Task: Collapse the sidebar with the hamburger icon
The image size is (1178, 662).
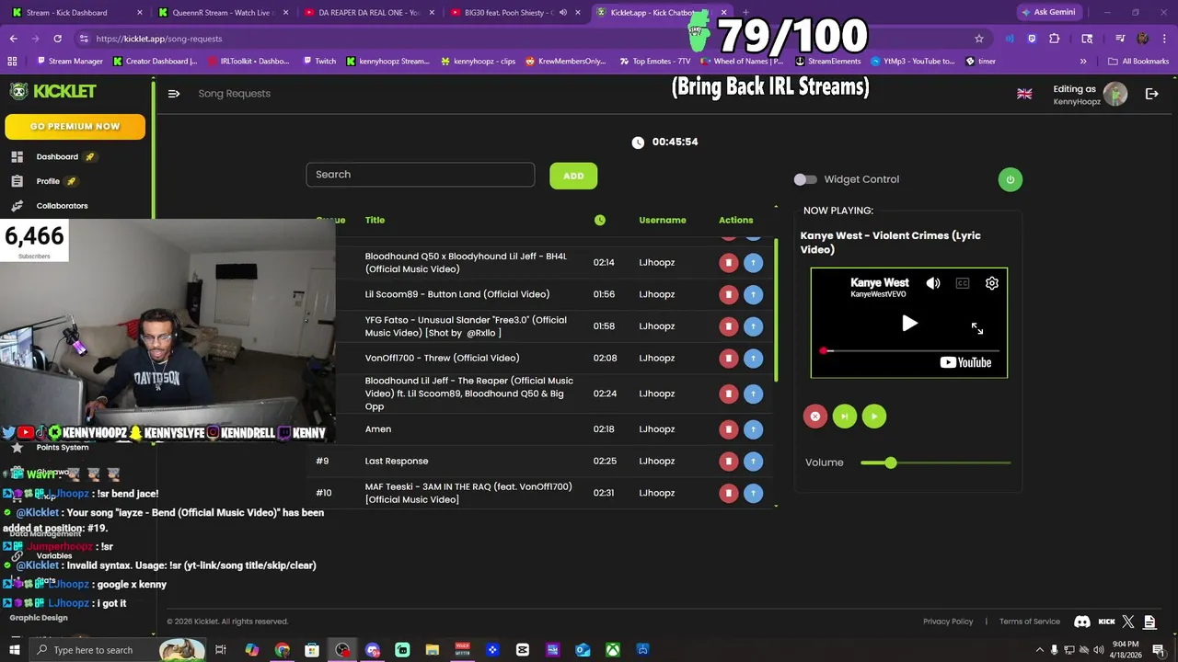Action: (174, 94)
